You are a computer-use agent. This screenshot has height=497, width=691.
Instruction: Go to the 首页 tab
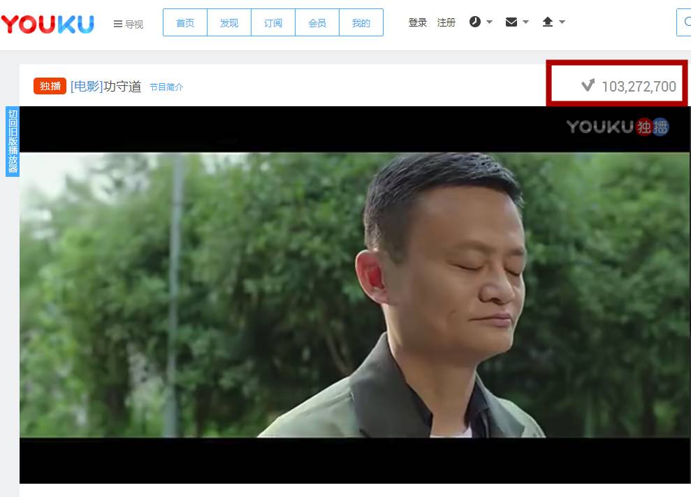click(185, 23)
